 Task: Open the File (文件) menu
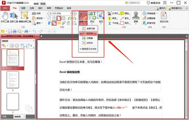(5, 8)
